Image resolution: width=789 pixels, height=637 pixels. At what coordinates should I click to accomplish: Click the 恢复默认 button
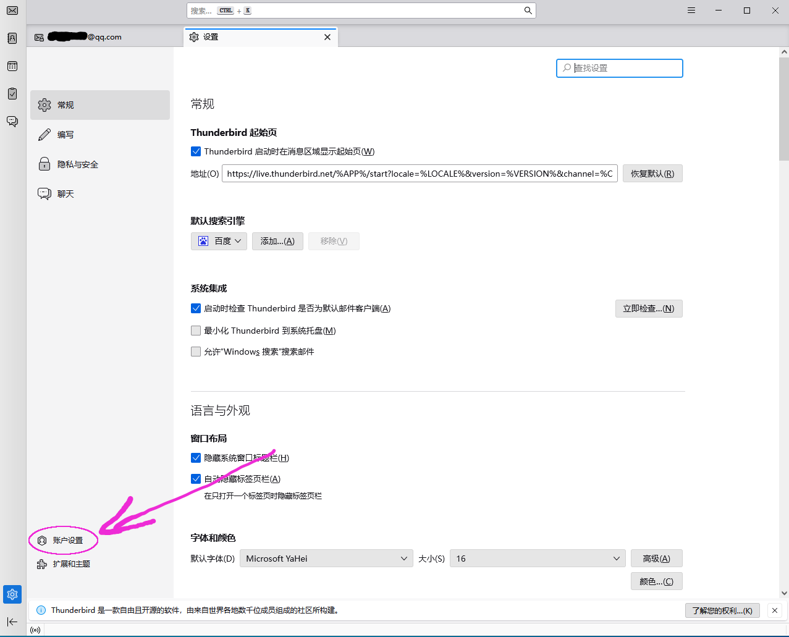(652, 174)
